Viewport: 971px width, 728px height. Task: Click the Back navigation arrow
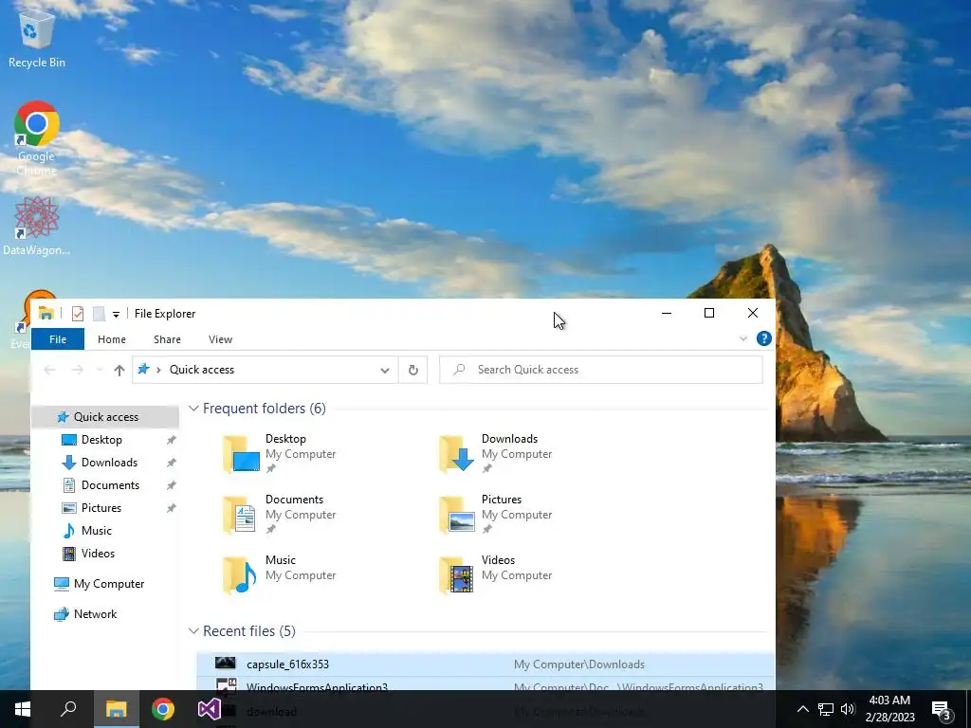tap(49, 370)
